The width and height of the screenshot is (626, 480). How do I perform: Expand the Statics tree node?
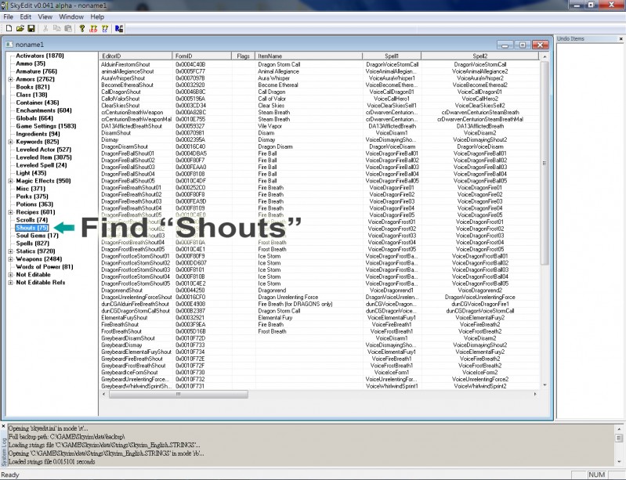tap(10, 251)
